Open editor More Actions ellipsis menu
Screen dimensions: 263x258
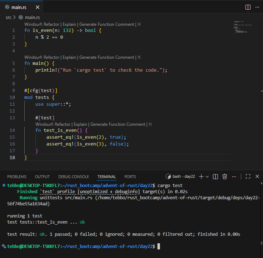pyautogui.click(x=257, y=7)
